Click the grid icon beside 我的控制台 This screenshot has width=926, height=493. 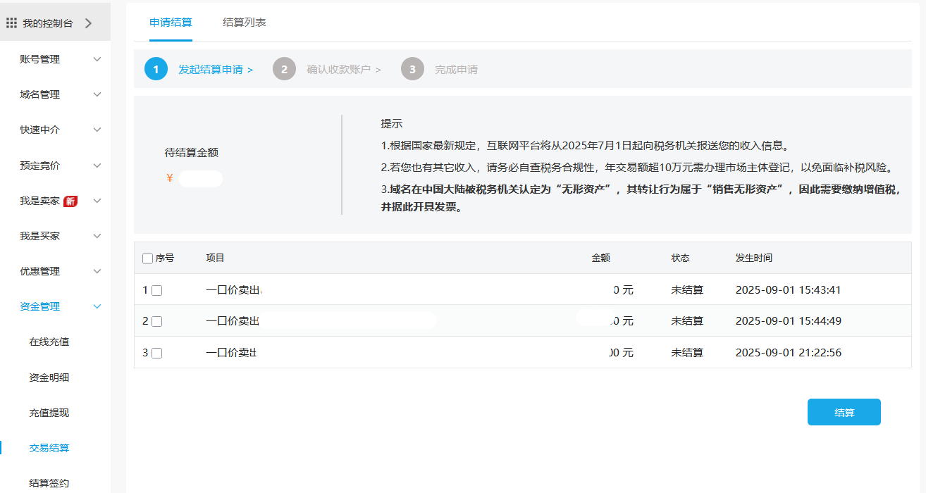point(11,23)
